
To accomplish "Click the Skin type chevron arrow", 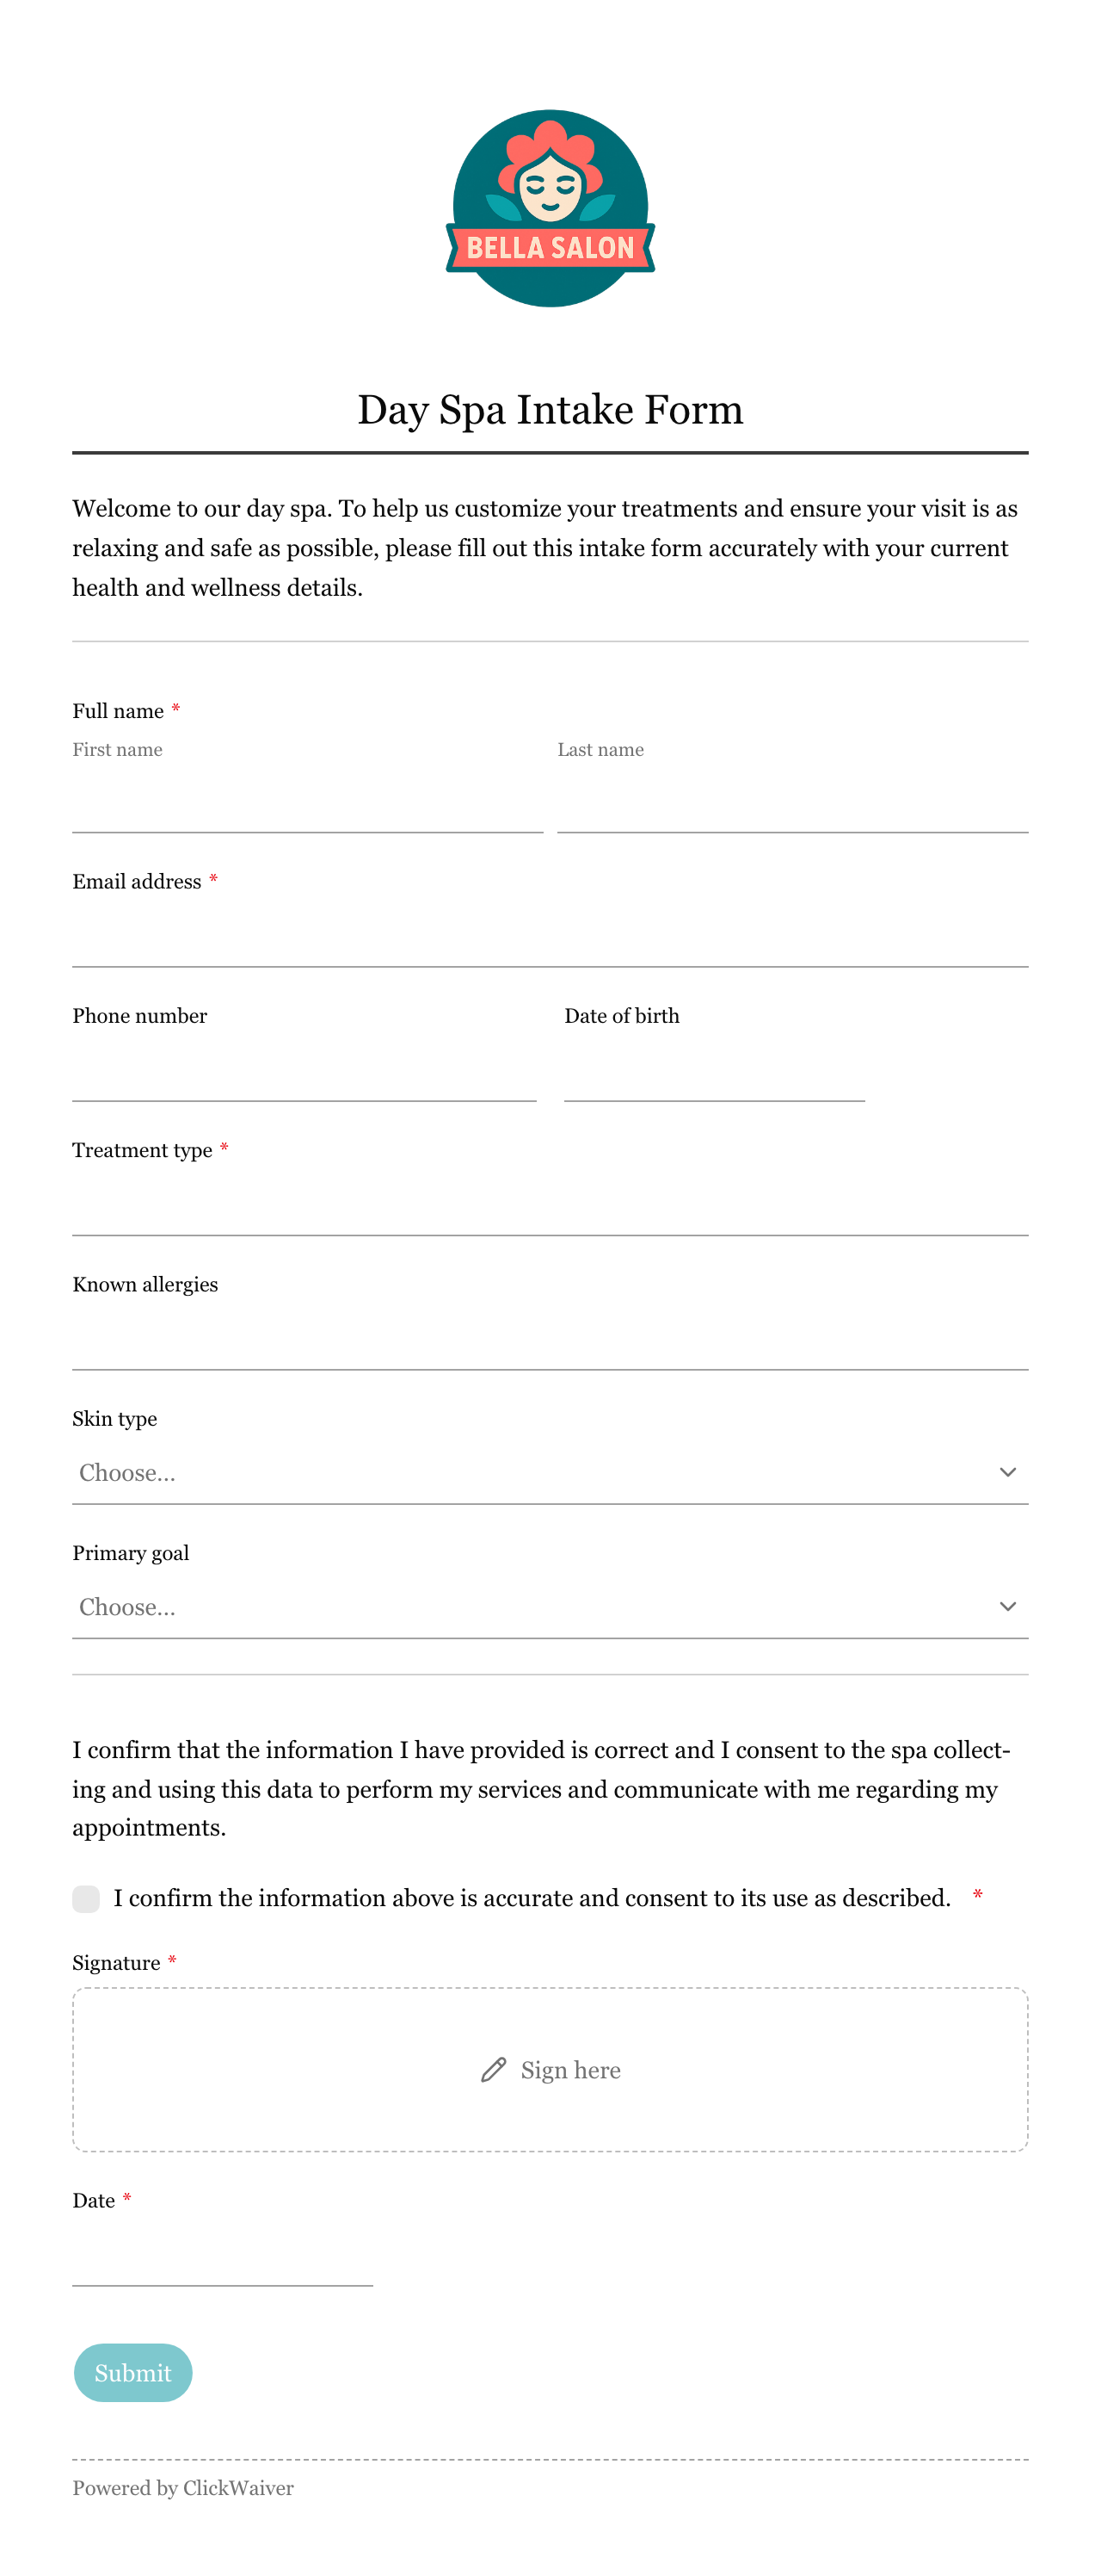I will tap(1007, 1472).
